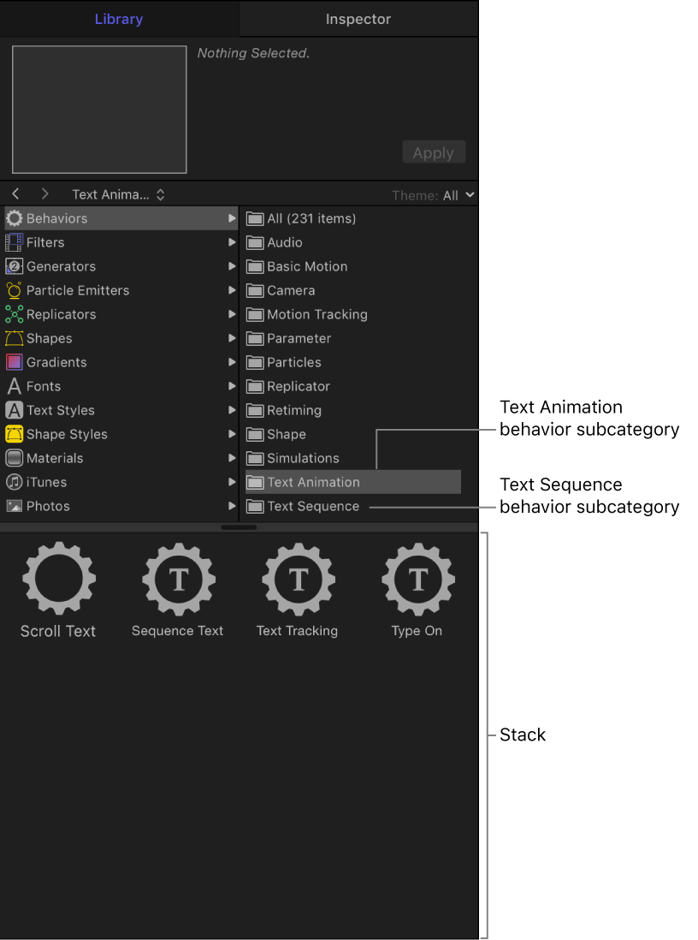
Task: Click the Apply button
Action: 434,152
